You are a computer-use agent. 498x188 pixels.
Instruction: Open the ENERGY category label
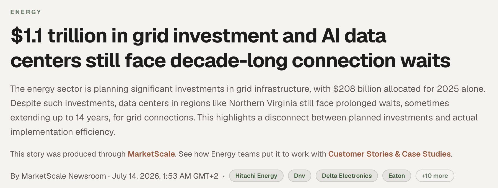[26, 12]
